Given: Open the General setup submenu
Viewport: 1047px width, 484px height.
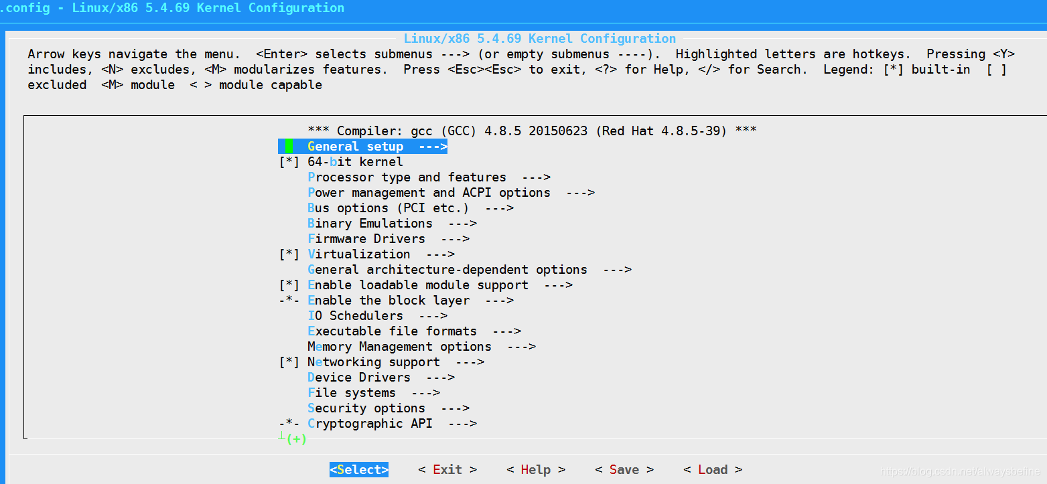Looking at the screenshot, I should [x=362, y=147].
